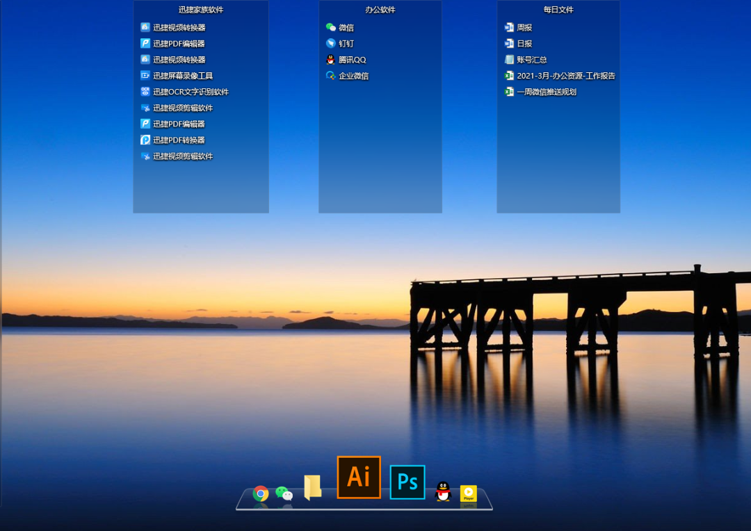Click the 每日文件 panel title
The height and width of the screenshot is (531, 751).
point(558,10)
